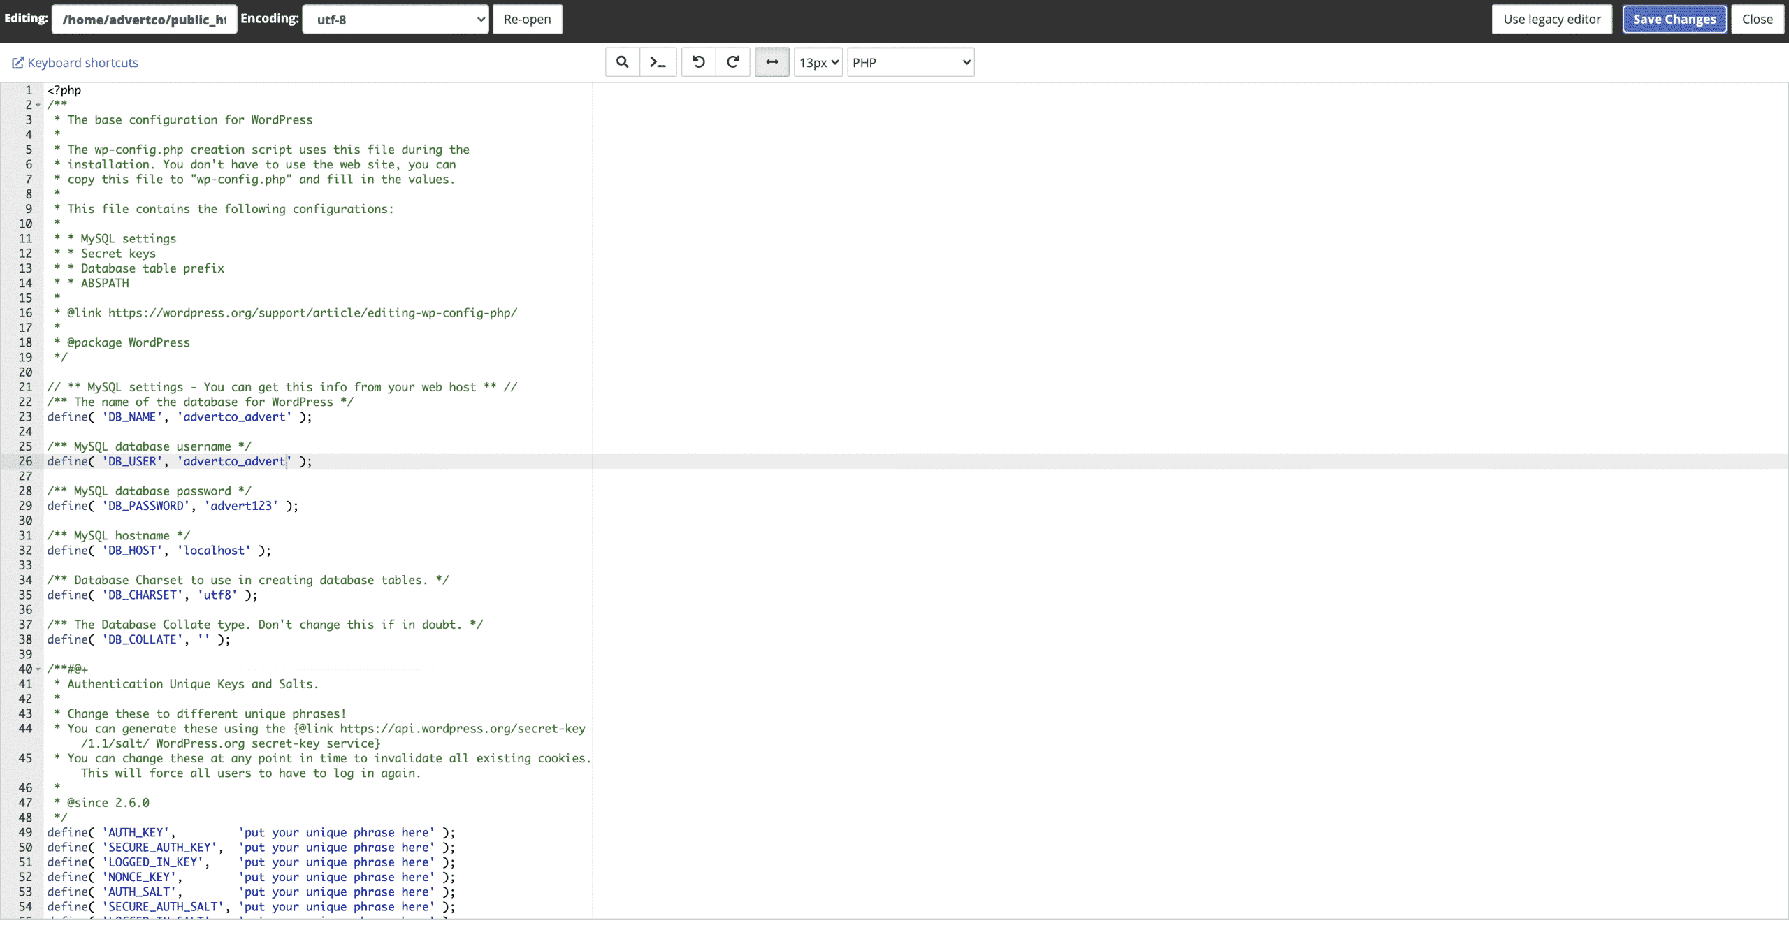The width and height of the screenshot is (1789, 937).
Task: Close the file editor
Action: [x=1757, y=20]
